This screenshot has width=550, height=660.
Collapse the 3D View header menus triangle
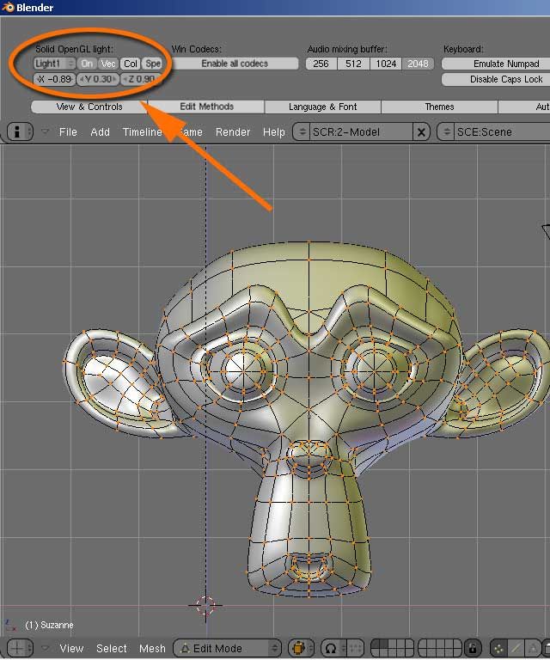[x=45, y=648]
